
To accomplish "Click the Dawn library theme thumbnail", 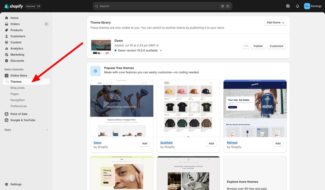I will pos(101,46).
